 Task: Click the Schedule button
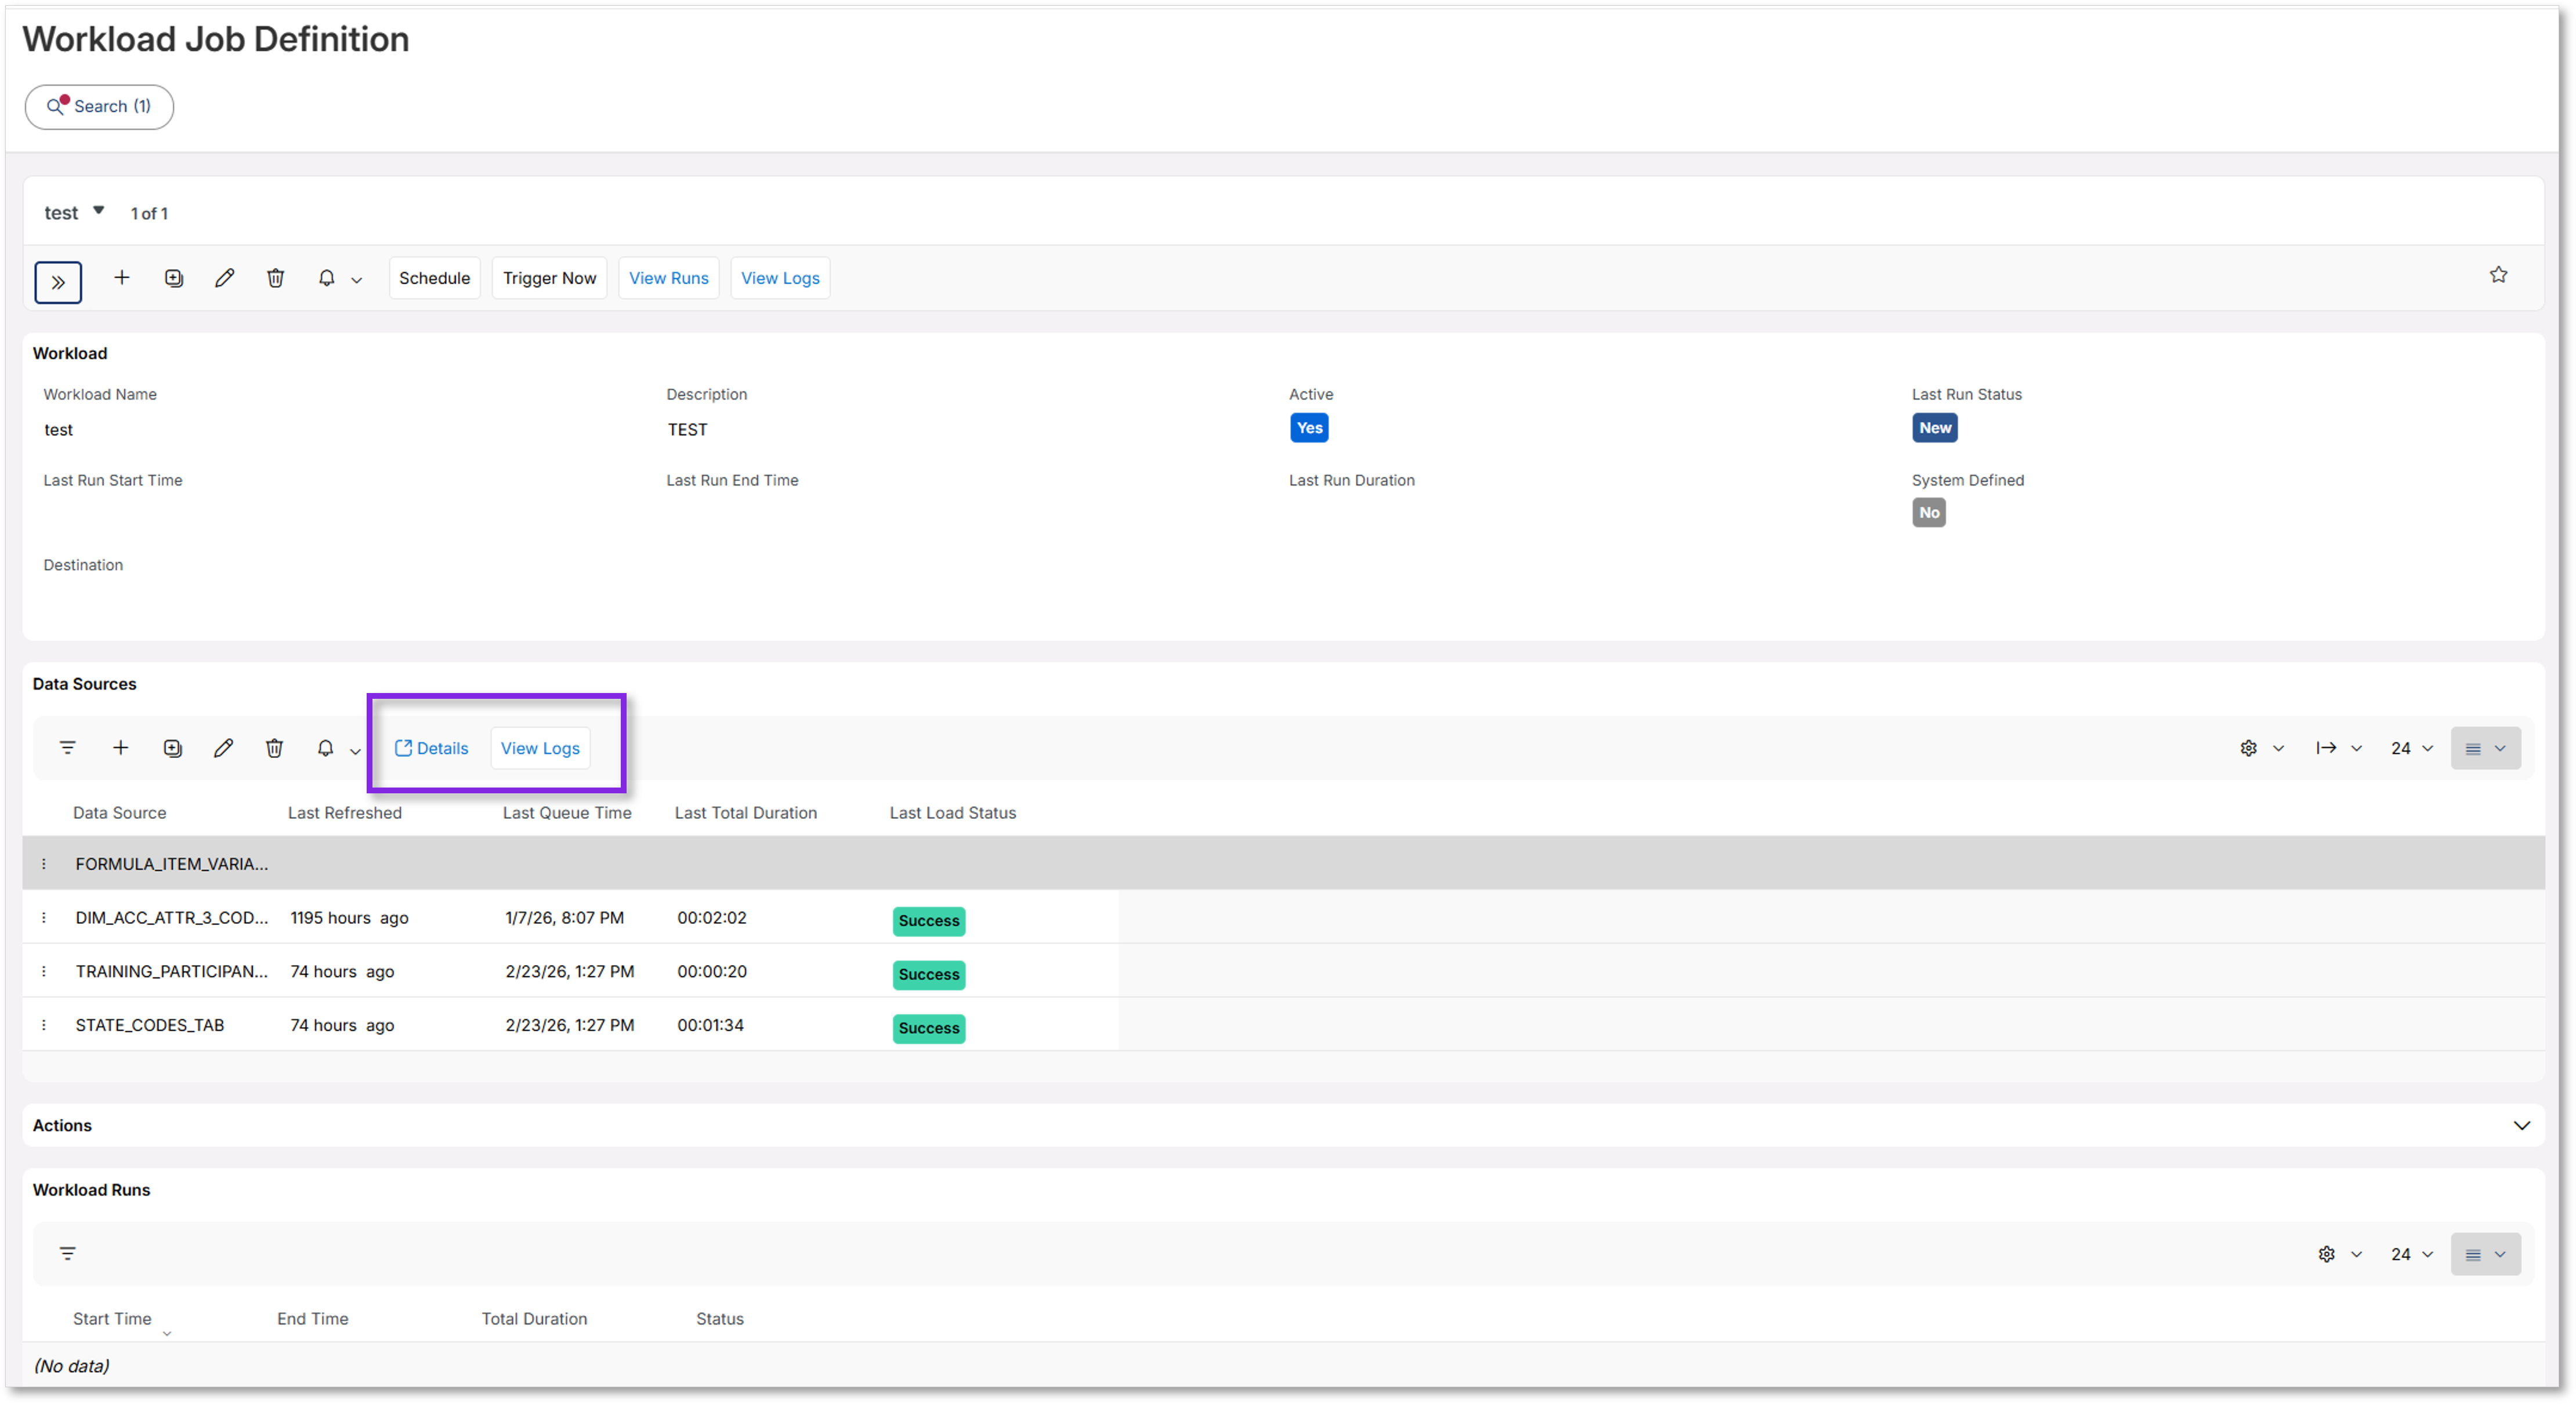click(x=434, y=278)
